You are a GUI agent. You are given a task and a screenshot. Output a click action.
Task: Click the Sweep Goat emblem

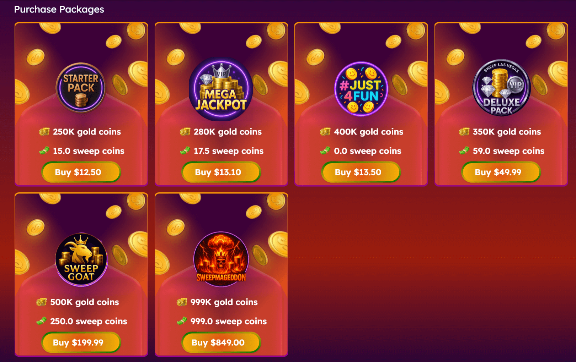click(81, 259)
